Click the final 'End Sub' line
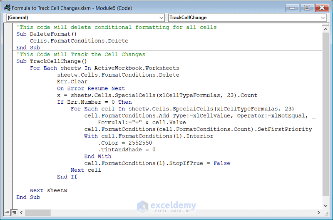Viewport: 333px width, 220px height. point(28,197)
